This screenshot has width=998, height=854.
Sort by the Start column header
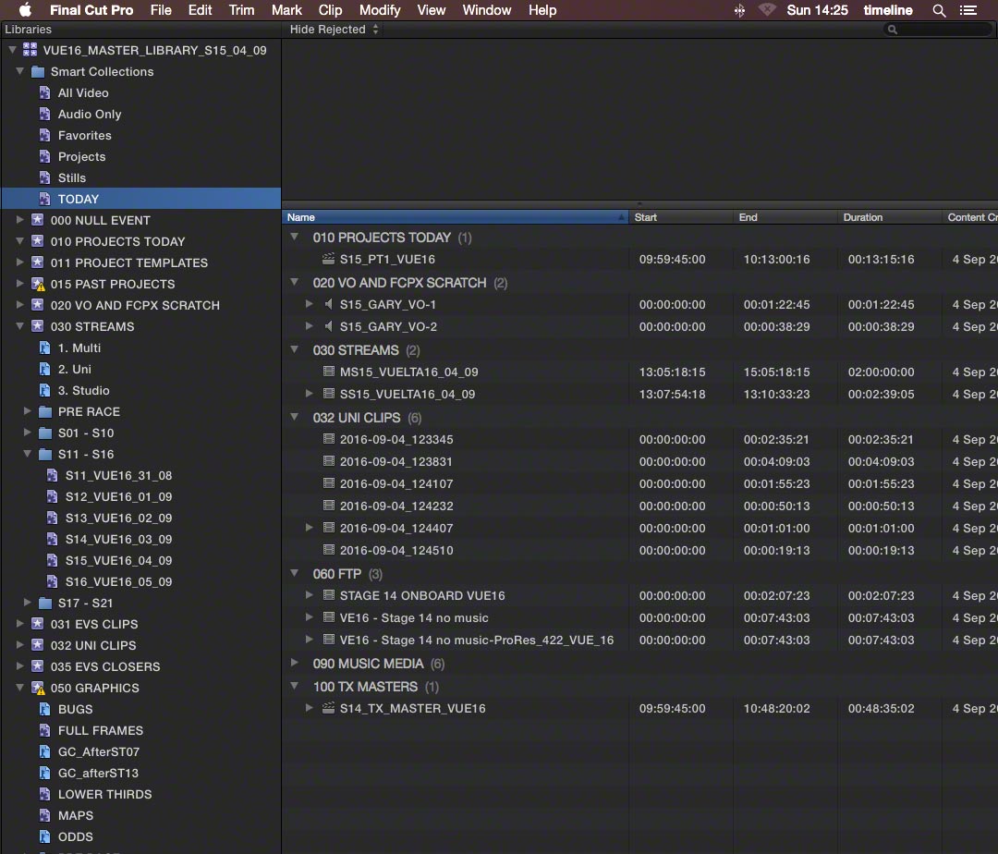pyautogui.click(x=680, y=217)
